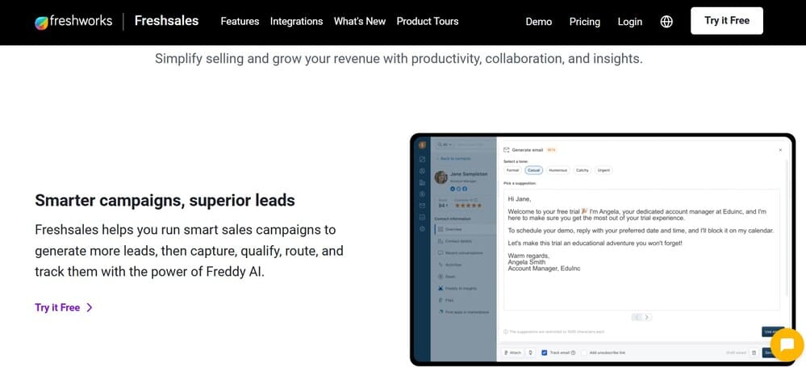Toggle the Track email checkbox
The width and height of the screenshot is (806, 367).
545,352
